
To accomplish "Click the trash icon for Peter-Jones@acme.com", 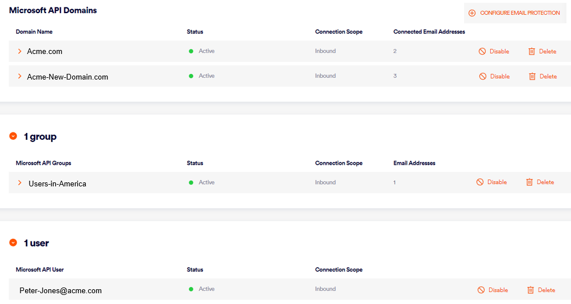I will pyautogui.click(x=531, y=290).
